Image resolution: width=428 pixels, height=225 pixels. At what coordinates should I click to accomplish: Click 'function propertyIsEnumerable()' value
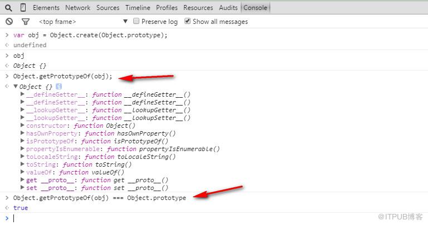(x=163, y=149)
